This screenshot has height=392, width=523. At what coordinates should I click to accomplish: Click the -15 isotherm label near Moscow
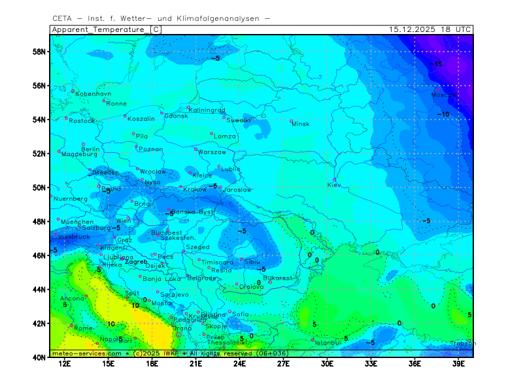435,64
